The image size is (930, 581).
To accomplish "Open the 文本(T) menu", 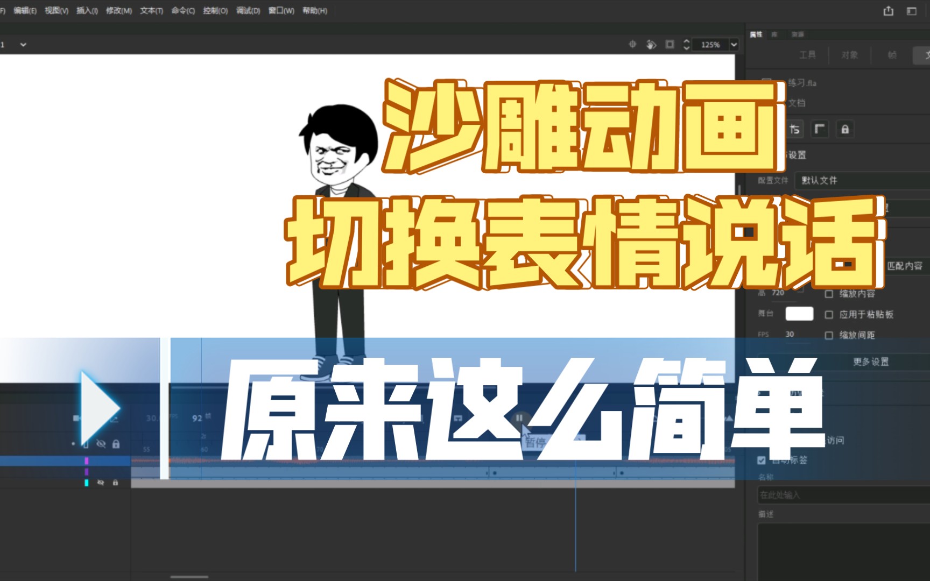I will (x=152, y=11).
